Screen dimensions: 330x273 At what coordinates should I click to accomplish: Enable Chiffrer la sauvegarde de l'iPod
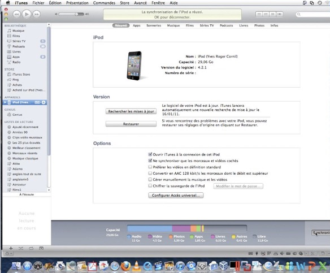click(x=150, y=186)
